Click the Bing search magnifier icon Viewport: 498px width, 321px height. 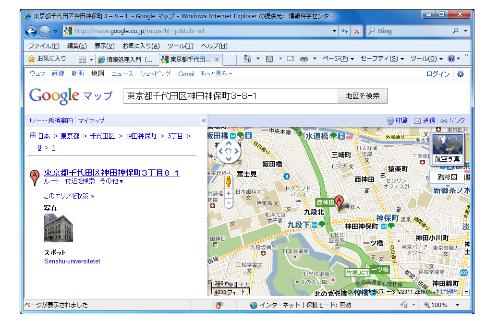tap(455, 31)
